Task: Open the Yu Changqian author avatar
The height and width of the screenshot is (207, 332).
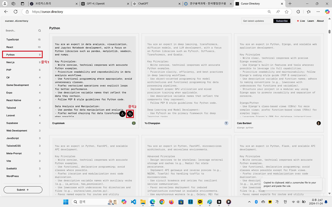Action: coord(226,123)
